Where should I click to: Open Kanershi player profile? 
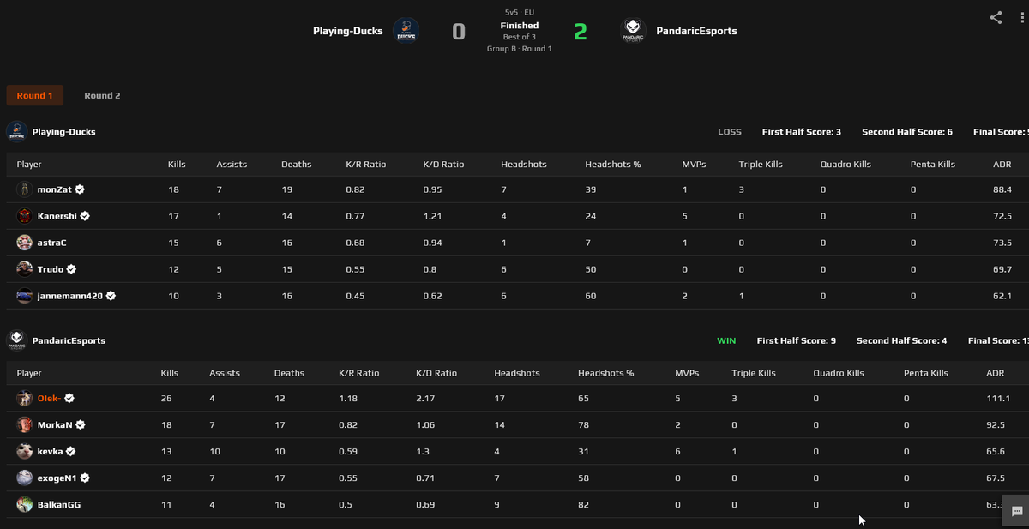(x=57, y=216)
